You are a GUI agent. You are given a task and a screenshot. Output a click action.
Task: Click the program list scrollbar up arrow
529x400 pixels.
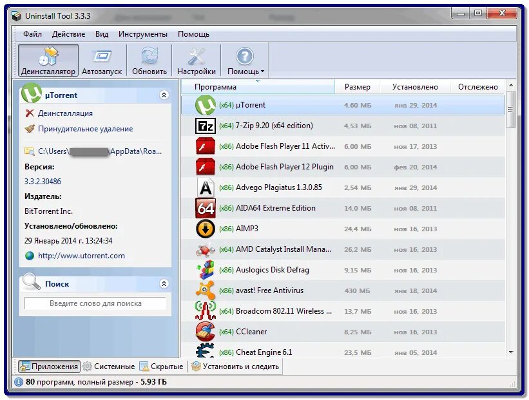511,85
